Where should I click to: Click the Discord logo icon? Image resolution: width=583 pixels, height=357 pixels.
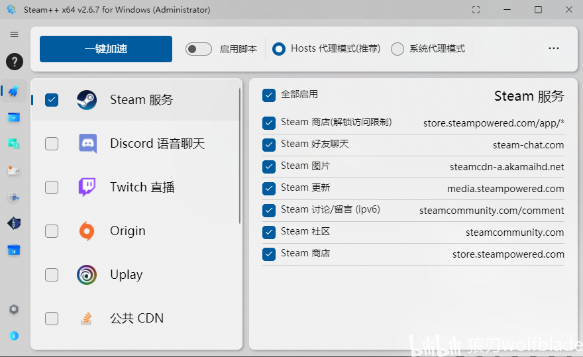87,144
